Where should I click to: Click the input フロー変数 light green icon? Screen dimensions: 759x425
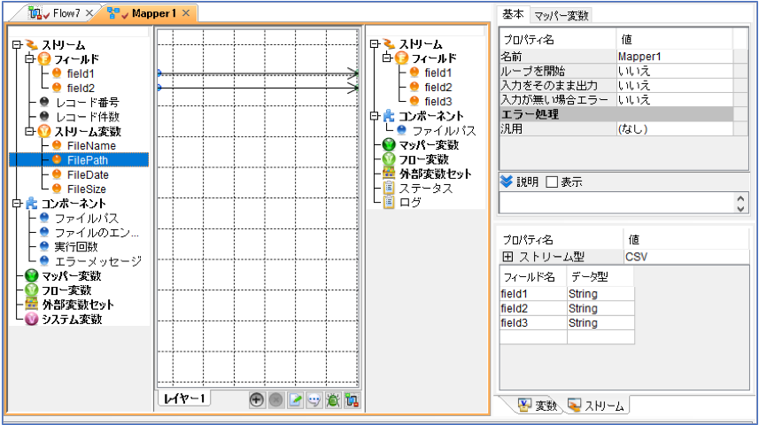32,290
